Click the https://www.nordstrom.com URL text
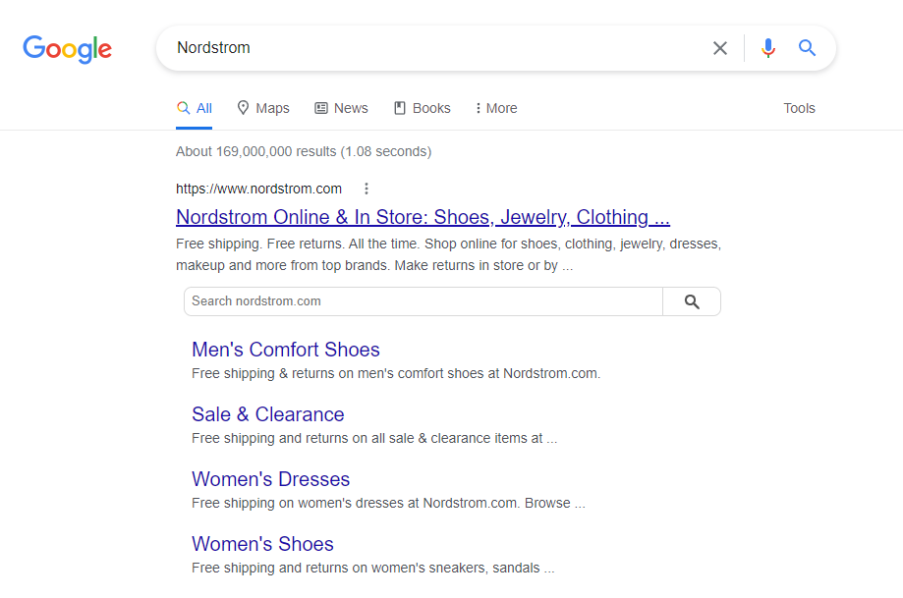Image resolution: width=903 pixels, height=598 pixels. pos(258,189)
